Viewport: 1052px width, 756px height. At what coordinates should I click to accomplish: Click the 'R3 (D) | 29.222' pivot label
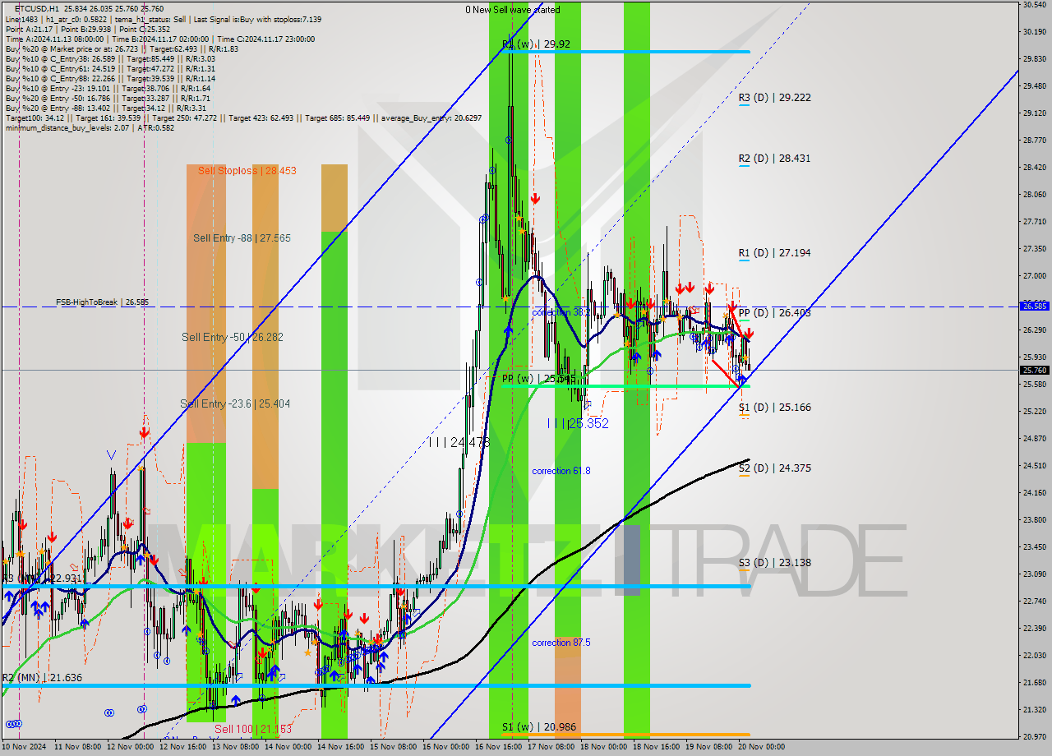click(x=774, y=98)
